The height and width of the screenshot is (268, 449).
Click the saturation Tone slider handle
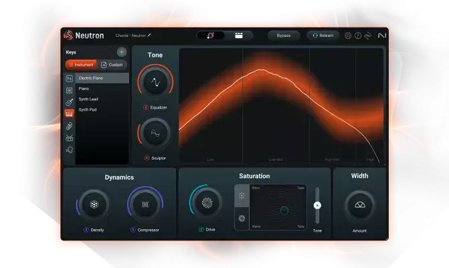point(317,206)
